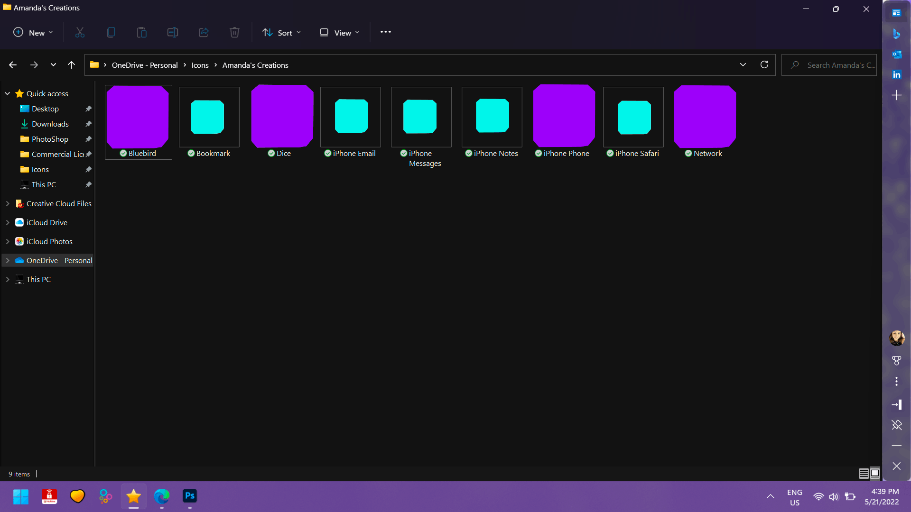This screenshot has width=911, height=512.
Task: Click Icons in the address breadcrumb
Action: point(200,65)
